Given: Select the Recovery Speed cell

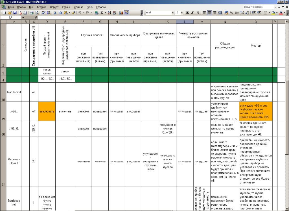Looking at the screenshot, I should [14, 161].
